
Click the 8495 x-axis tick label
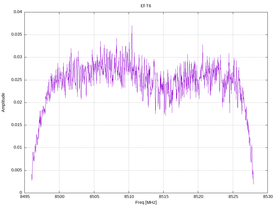click(24, 197)
